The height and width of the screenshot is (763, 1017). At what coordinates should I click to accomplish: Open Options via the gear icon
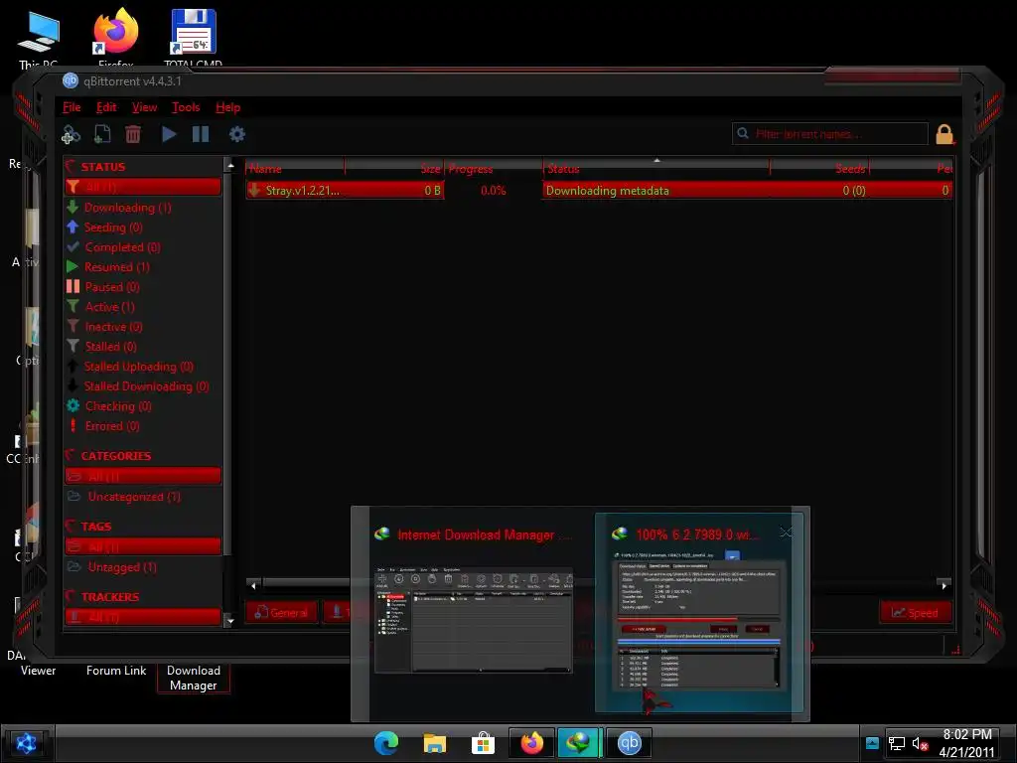pyautogui.click(x=236, y=134)
